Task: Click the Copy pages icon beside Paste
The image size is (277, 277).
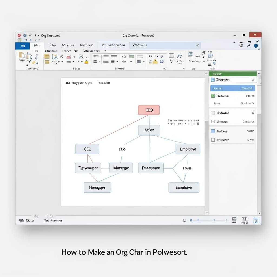Action: [29, 56]
